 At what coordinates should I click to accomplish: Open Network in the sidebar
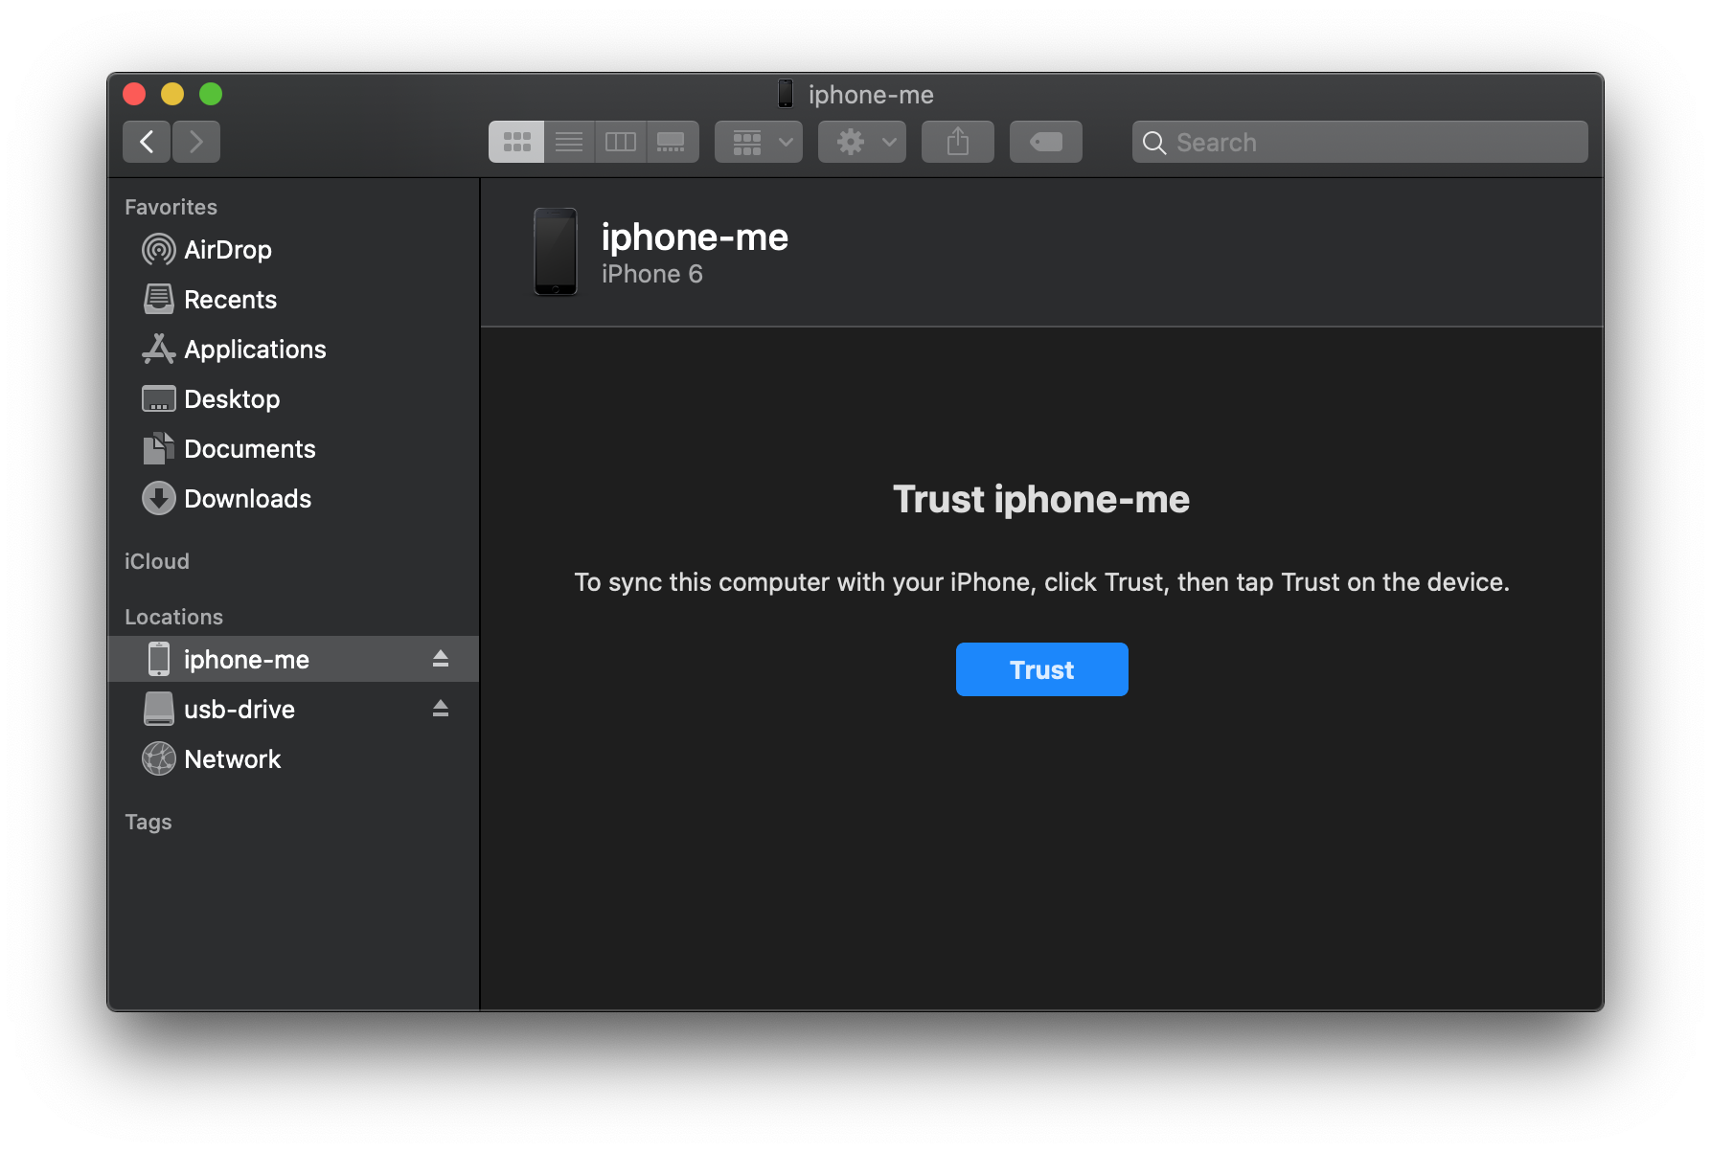293,758
